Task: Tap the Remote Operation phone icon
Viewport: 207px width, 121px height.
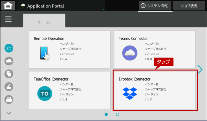Action: (x=45, y=53)
